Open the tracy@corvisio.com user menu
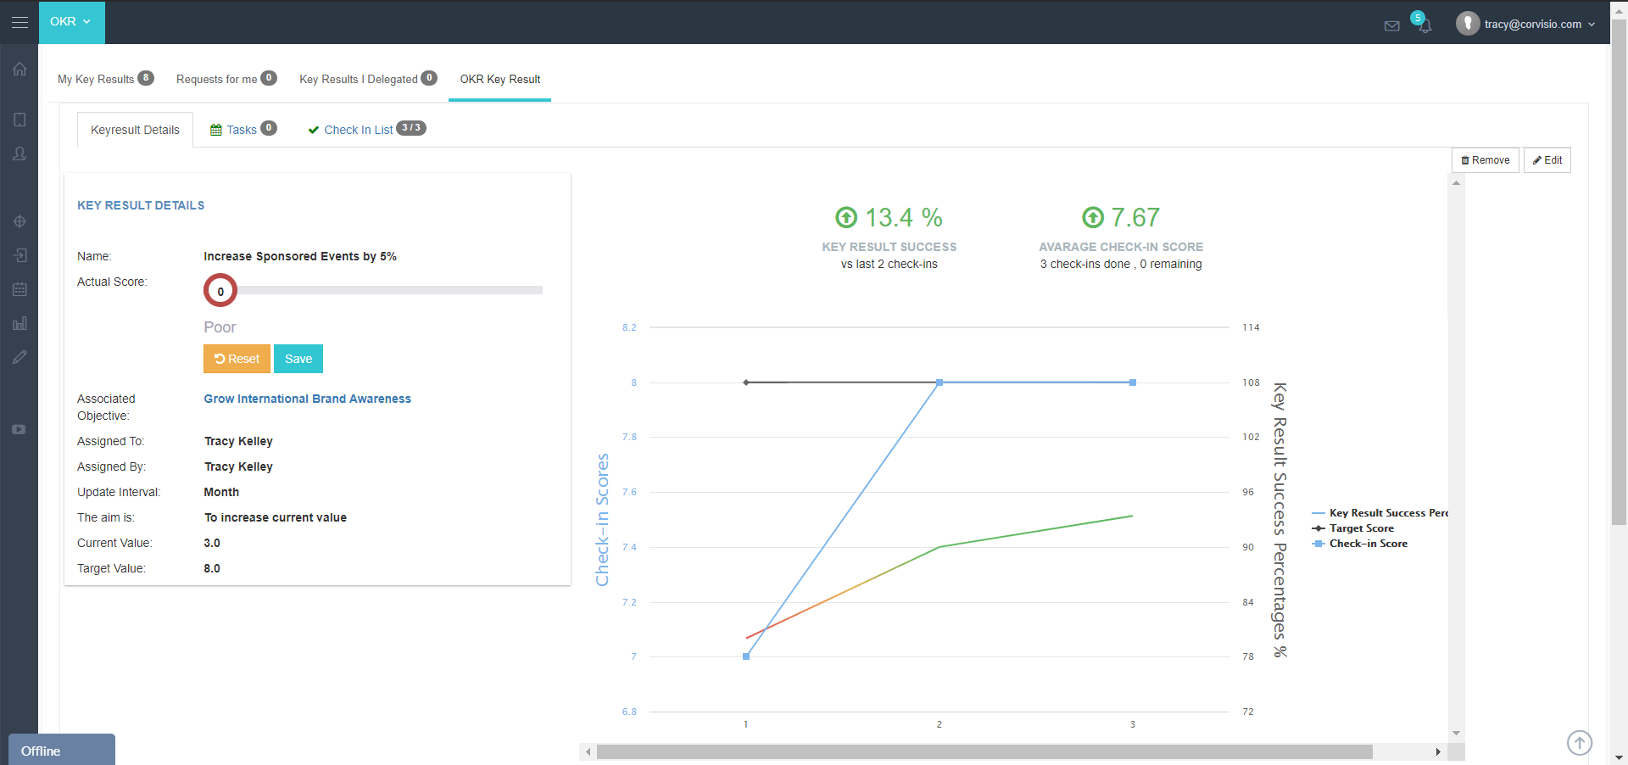 tap(1539, 25)
